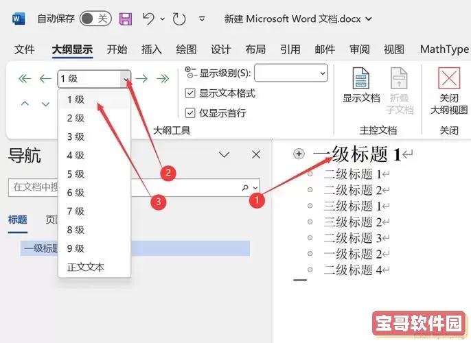Image resolution: width=471 pixels, height=343 pixels.
Task: Select the bullet beside 三级标题 2
Action: point(310,222)
